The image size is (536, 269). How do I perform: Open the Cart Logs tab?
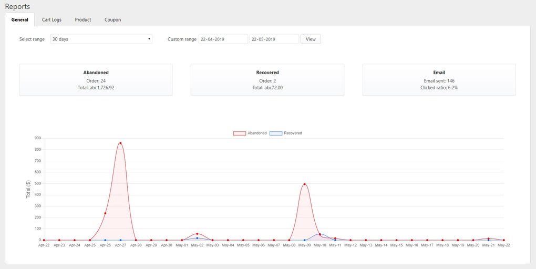[x=51, y=20]
